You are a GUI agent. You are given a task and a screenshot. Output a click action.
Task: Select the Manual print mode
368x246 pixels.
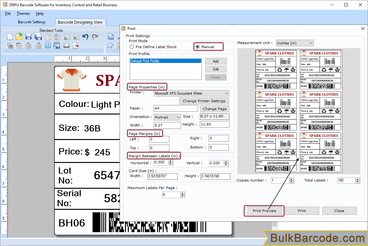(197, 47)
